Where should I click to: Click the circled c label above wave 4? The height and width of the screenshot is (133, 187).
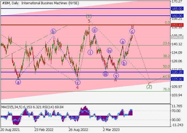point(78,82)
